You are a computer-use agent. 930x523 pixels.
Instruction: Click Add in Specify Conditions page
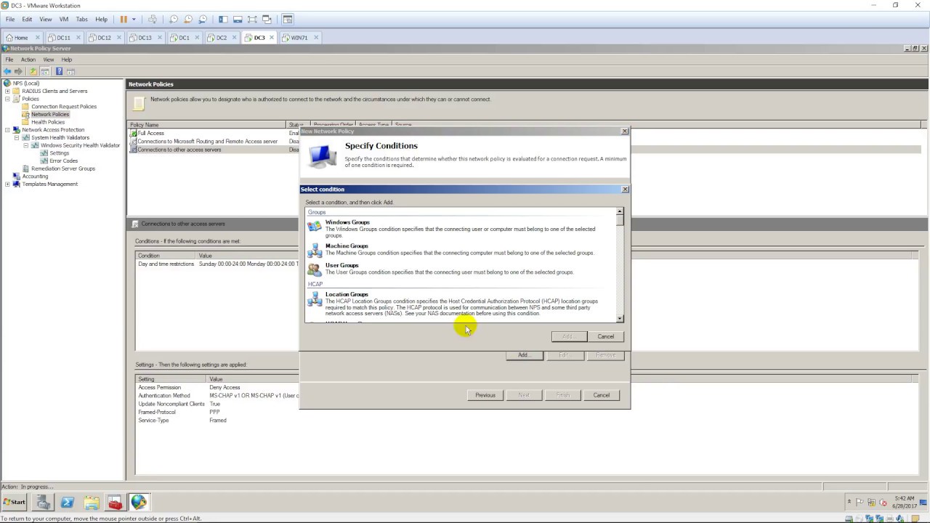[524, 355]
